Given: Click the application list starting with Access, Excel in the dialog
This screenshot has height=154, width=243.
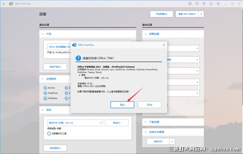Looking at the screenshot, I should point(117,71).
